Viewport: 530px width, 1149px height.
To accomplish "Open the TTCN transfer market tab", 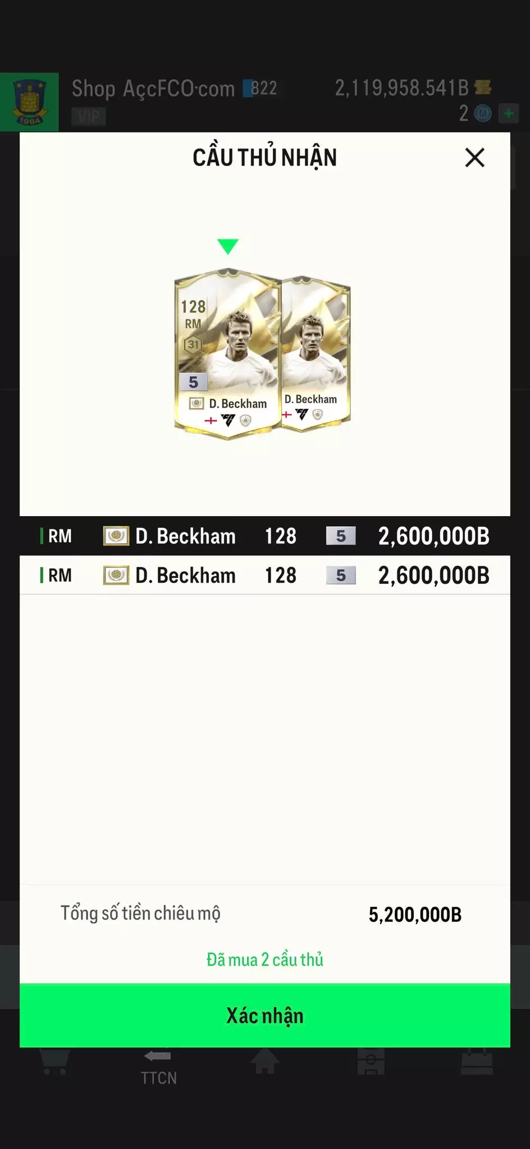I will 159,1067.
